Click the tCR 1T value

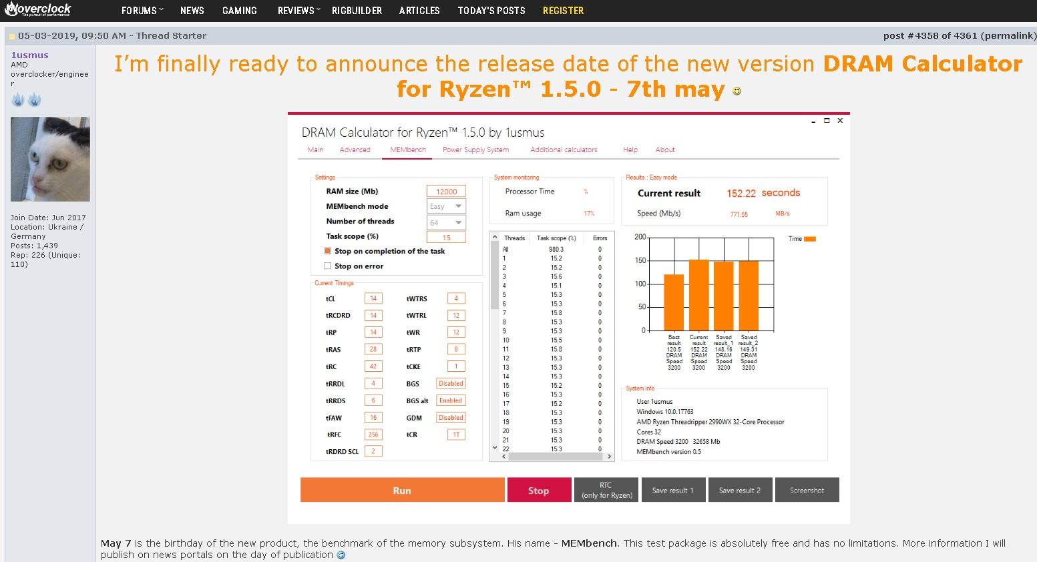click(x=456, y=435)
